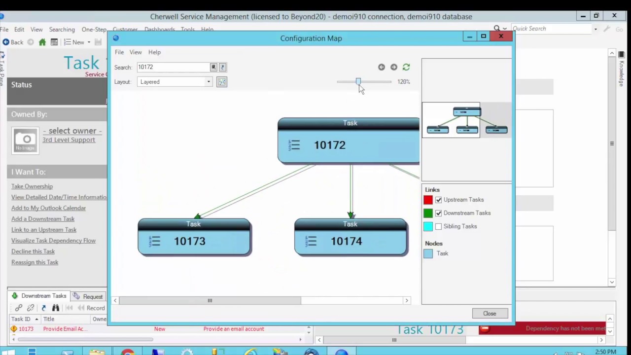This screenshot has width=631, height=355.
Task: Click the zoom slider handle at 120%
Action: [x=358, y=81]
